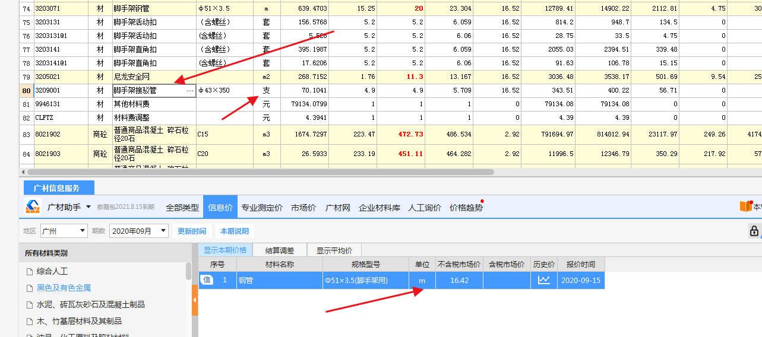Click the Φ51×3.5(脚手架用) specification cell
This screenshot has width=762, height=337.
[x=365, y=280]
